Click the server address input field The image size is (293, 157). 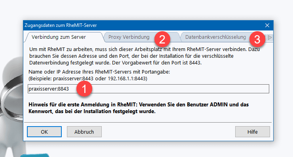point(148,89)
